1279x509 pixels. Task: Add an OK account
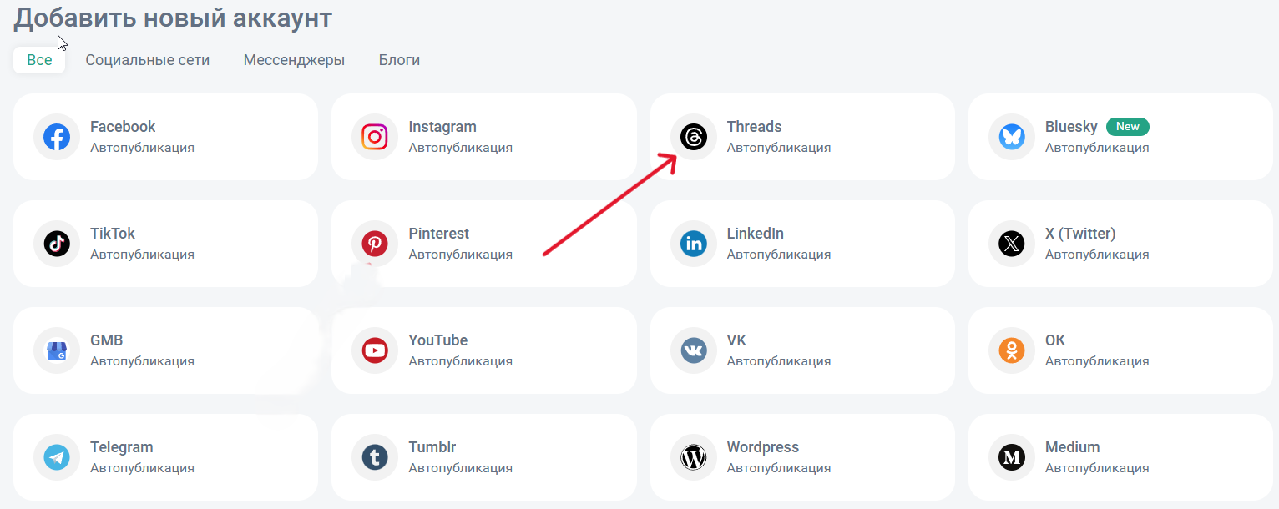(1120, 350)
